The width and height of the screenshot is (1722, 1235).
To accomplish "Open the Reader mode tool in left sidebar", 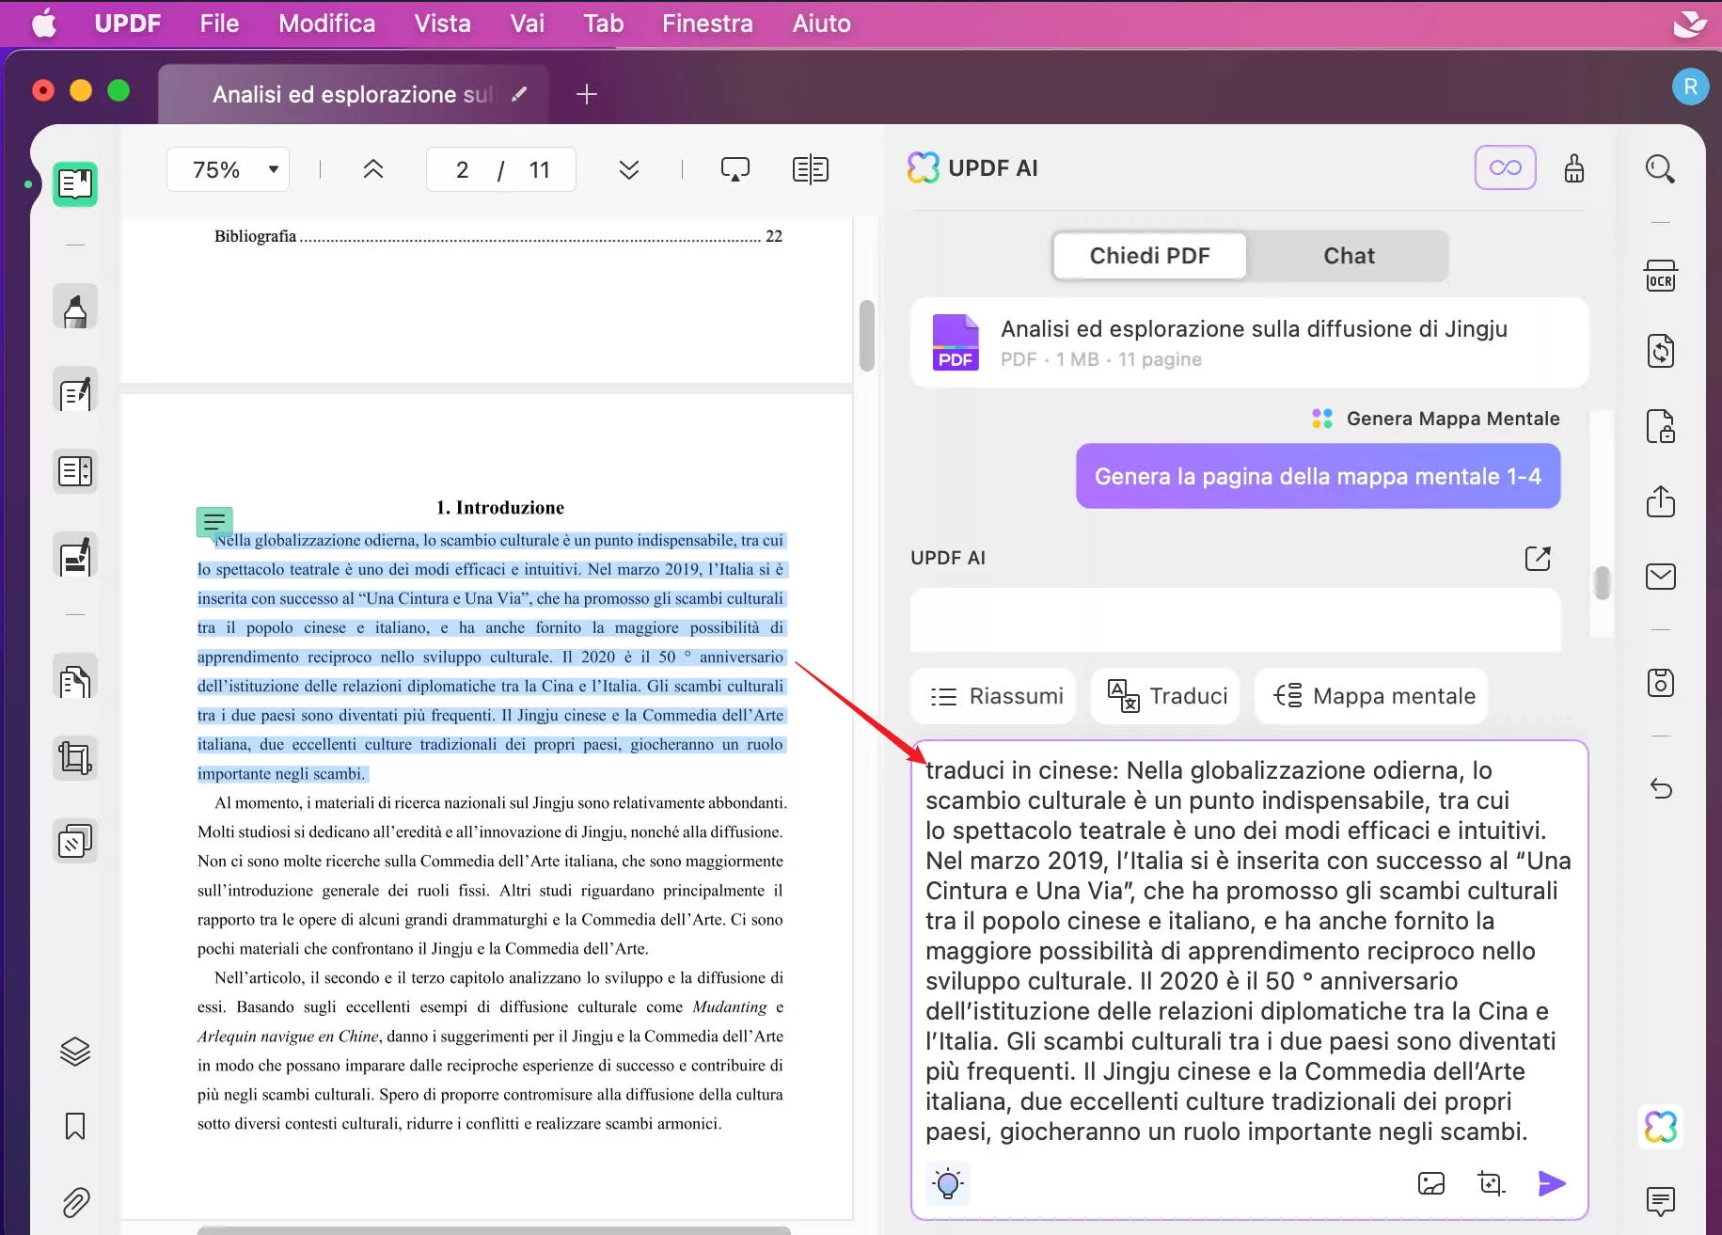I will (x=75, y=184).
